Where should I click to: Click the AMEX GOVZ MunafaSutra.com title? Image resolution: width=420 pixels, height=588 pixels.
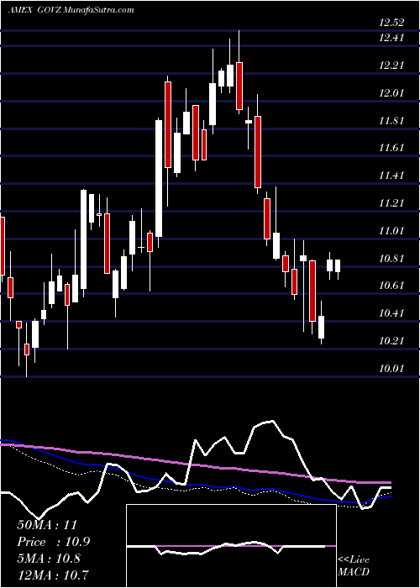click(x=71, y=10)
